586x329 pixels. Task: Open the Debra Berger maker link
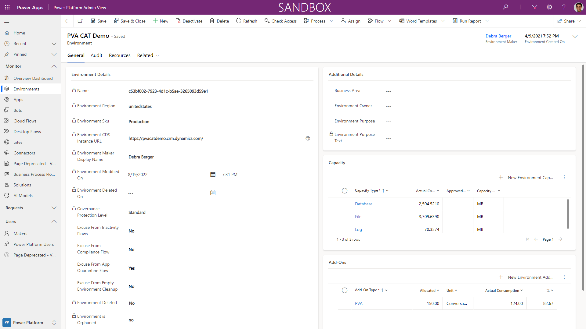[x=498, y=36]
